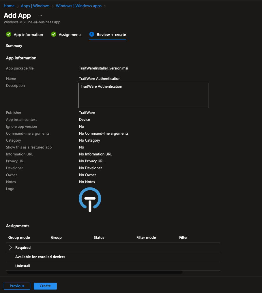
Task: Click the green checkmark beside Assignments
Action: click(54, 34)
